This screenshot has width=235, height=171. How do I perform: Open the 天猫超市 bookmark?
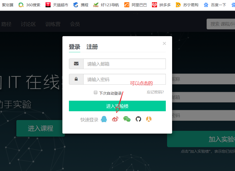(61, 5)
